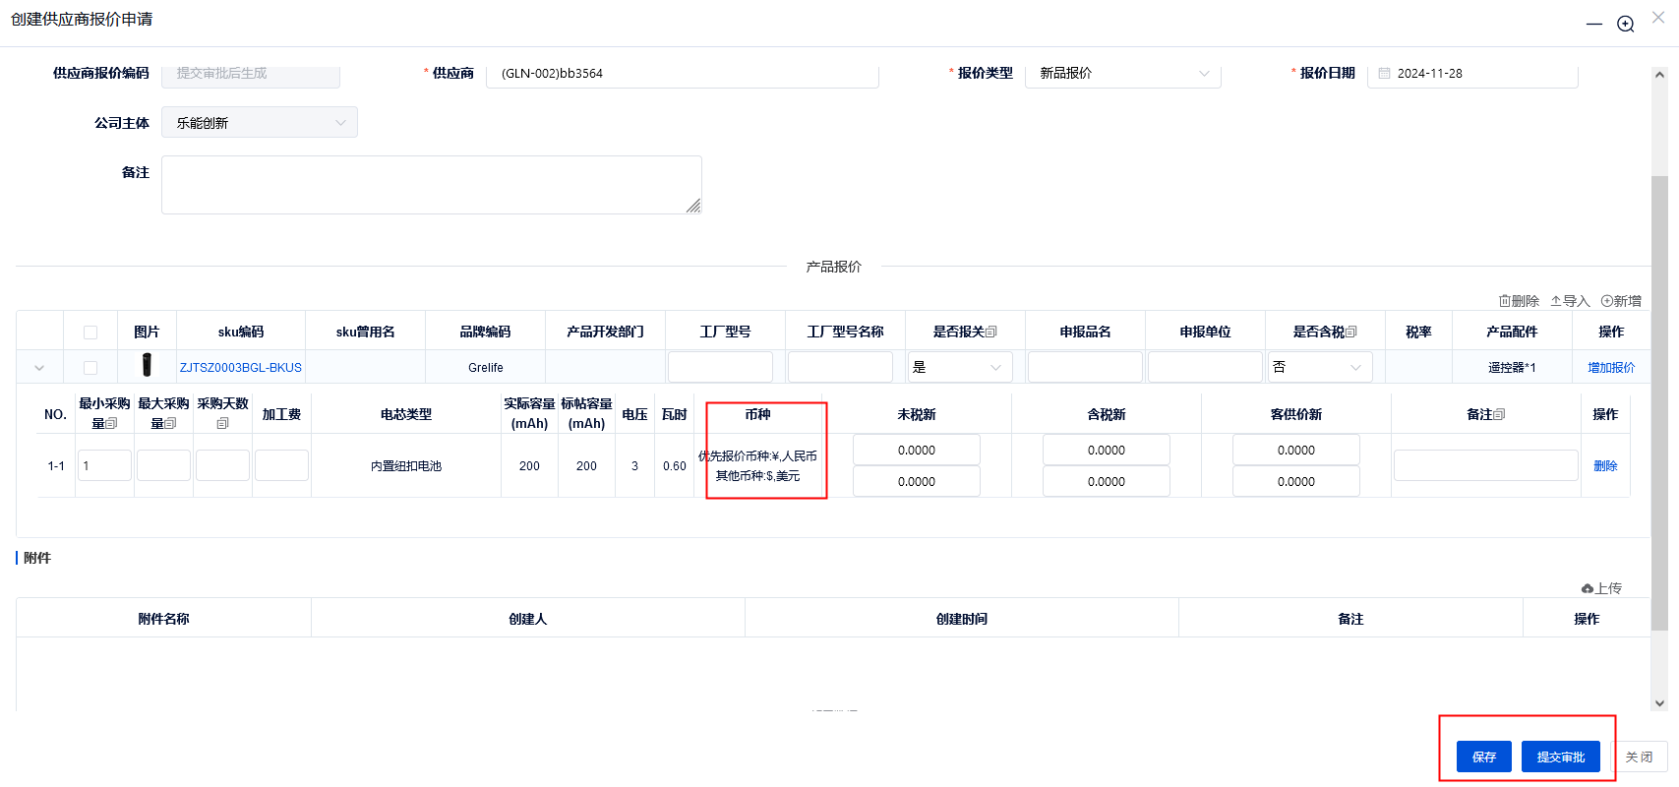Click the 报价日期 date field
The width and height of the screenshot is (1679, 787).
point(1472,73)
